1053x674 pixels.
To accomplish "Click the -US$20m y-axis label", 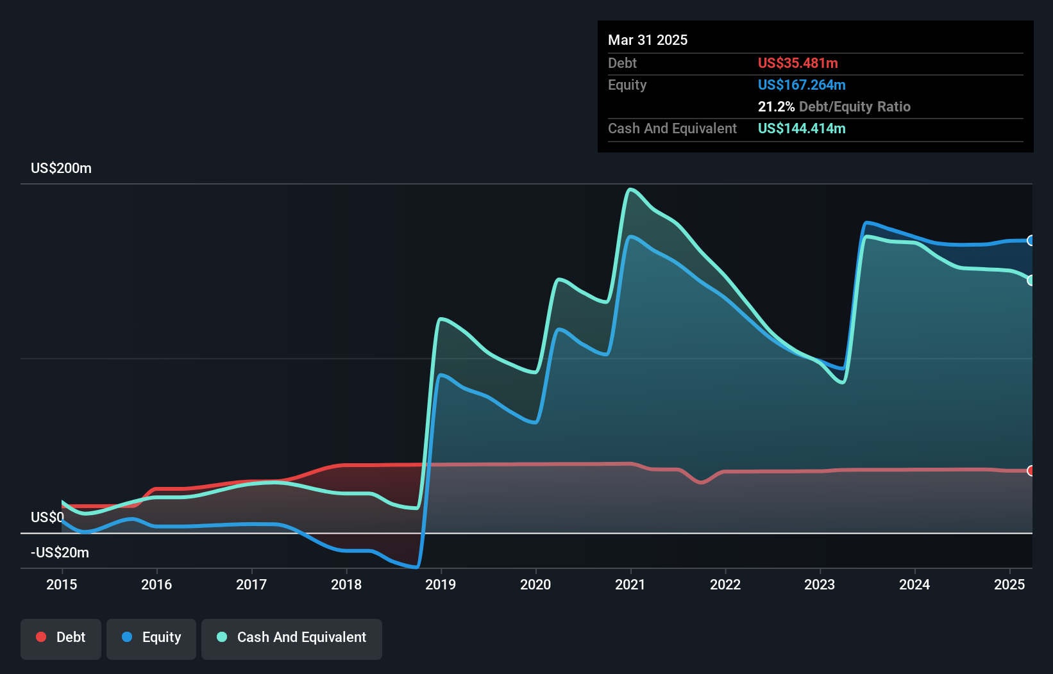I will [60, 552].
